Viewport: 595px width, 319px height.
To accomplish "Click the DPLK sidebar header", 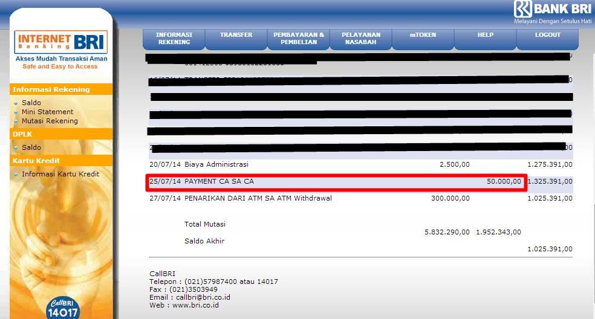I will [x=61, y=134].
